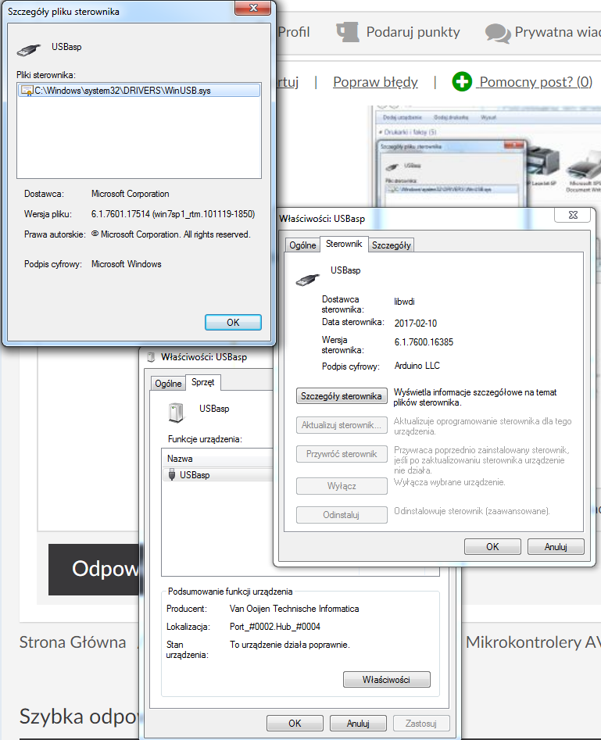Open the attached screenshot thumbnail in the post
Screen dimensions: 601x740
click(x=485, y=156)
